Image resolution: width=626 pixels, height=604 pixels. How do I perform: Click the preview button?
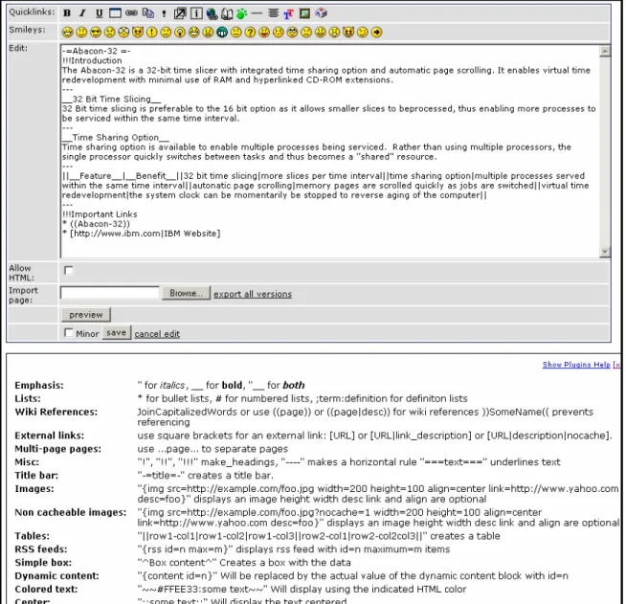click(x=86, y=315)
